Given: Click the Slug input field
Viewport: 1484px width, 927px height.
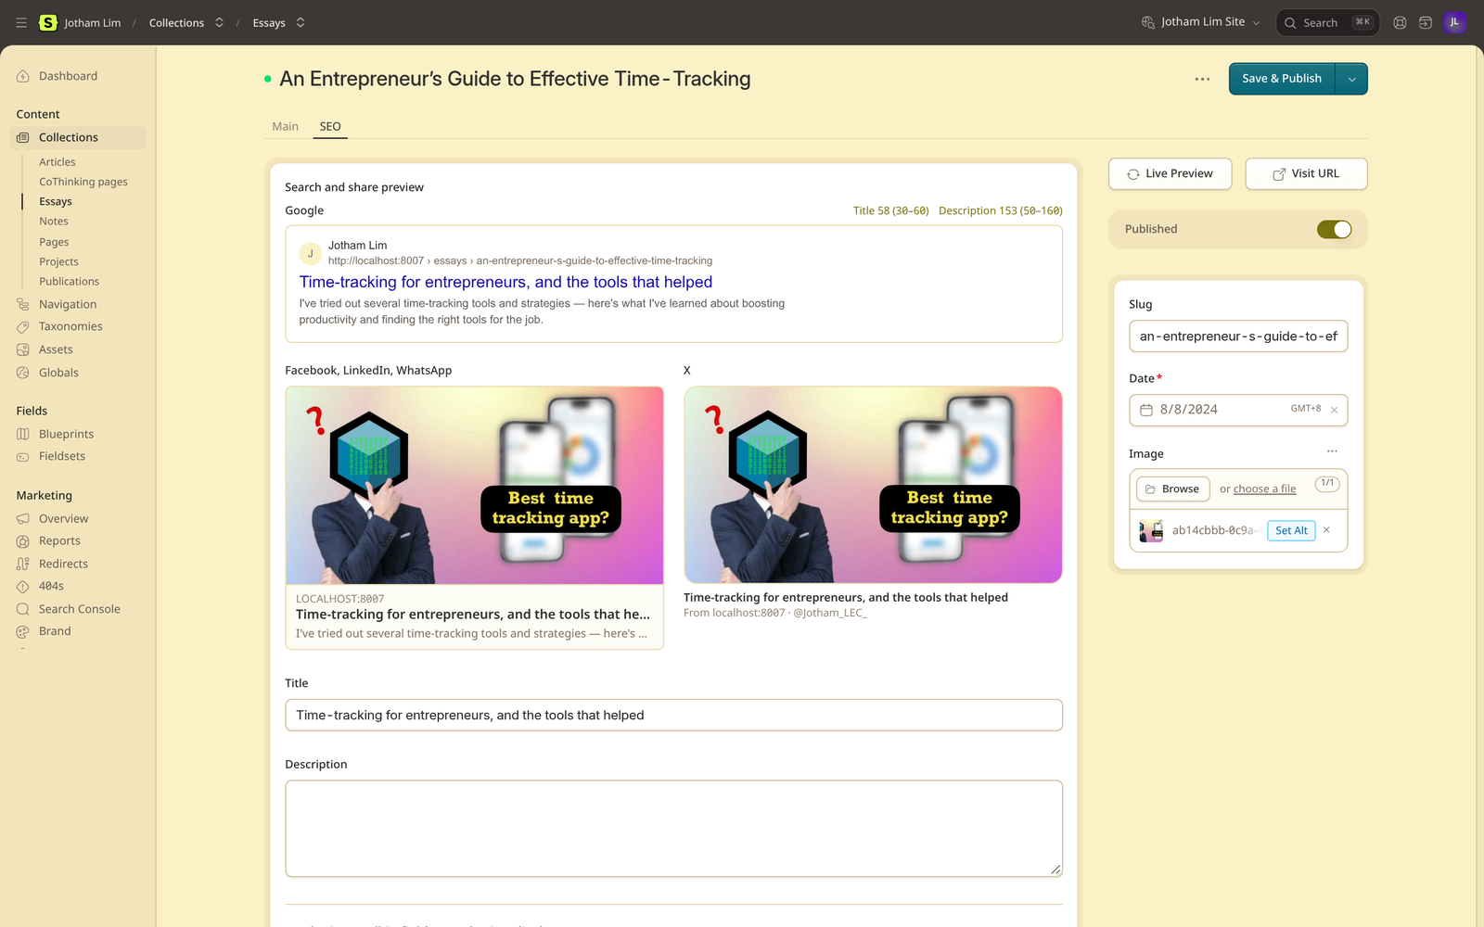Looking at the screenshot, I should 1238,337.
